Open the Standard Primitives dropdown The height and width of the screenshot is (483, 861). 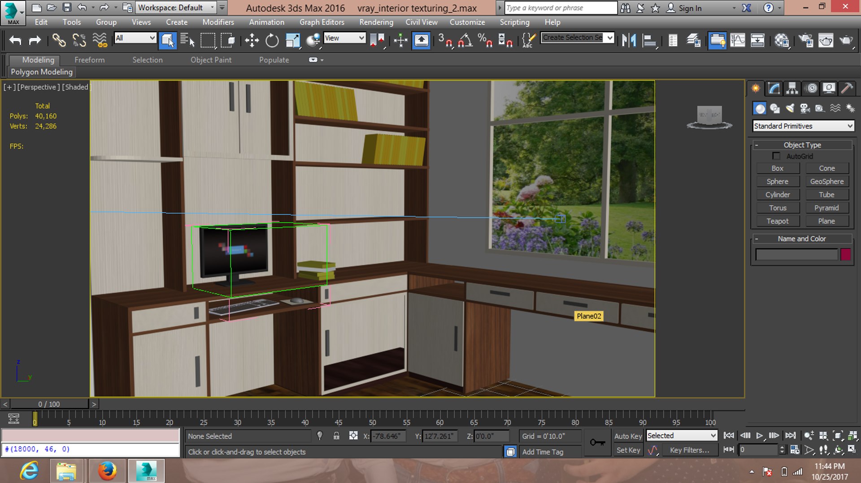coord(803,126)
